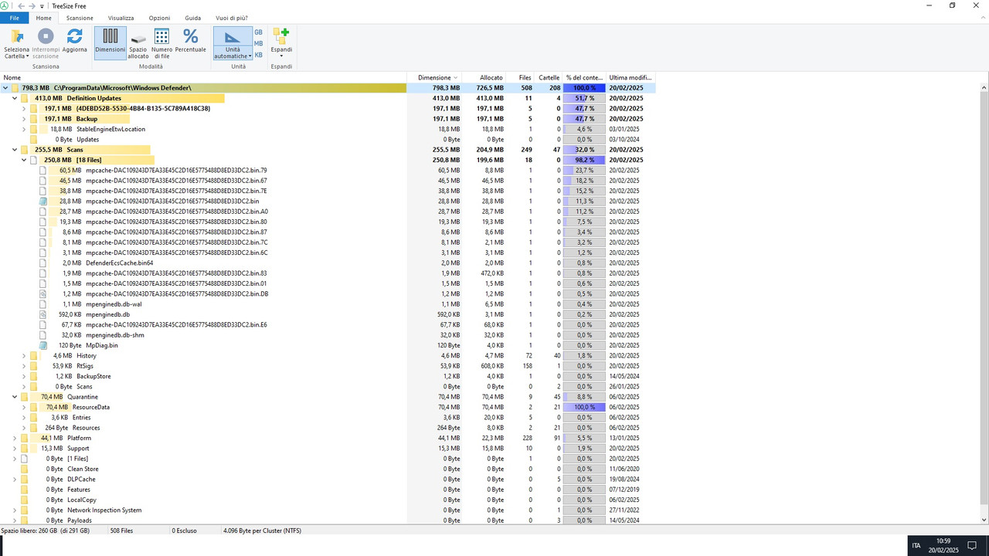The image size is (989, 556).
Task: Click ITA language indicator in taskbar
Action: (916, 545)
